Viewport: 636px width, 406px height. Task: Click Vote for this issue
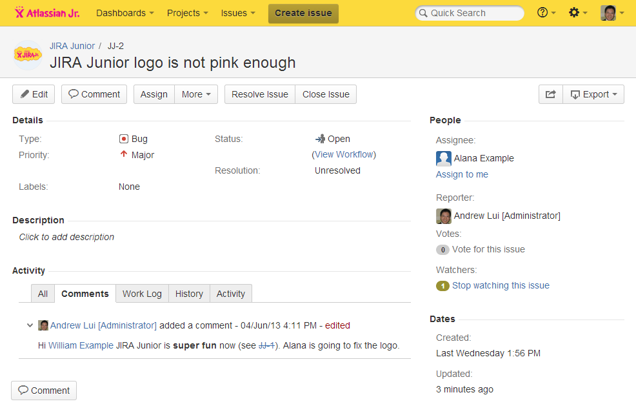[x=488, y=249]
